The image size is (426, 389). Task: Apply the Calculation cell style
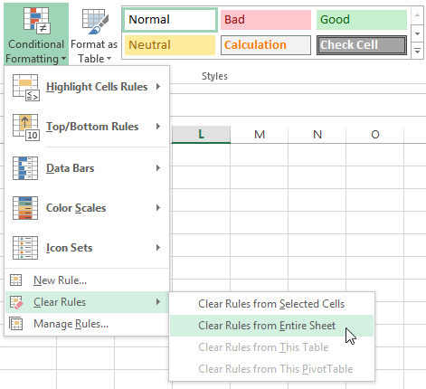(x=266, y=45)
